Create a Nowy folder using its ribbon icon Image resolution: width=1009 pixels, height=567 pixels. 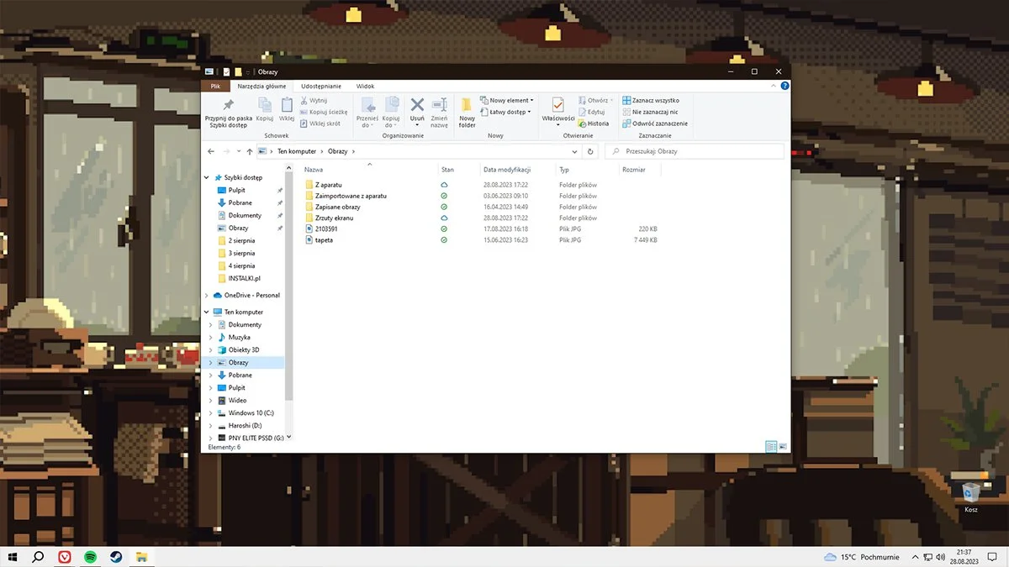(x=467, y=109)
